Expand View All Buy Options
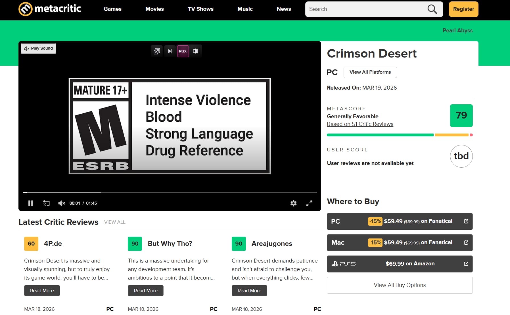510x315 pixels. tap(400, 285)
